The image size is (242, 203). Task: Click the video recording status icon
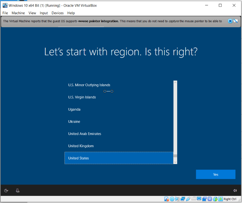204,199
